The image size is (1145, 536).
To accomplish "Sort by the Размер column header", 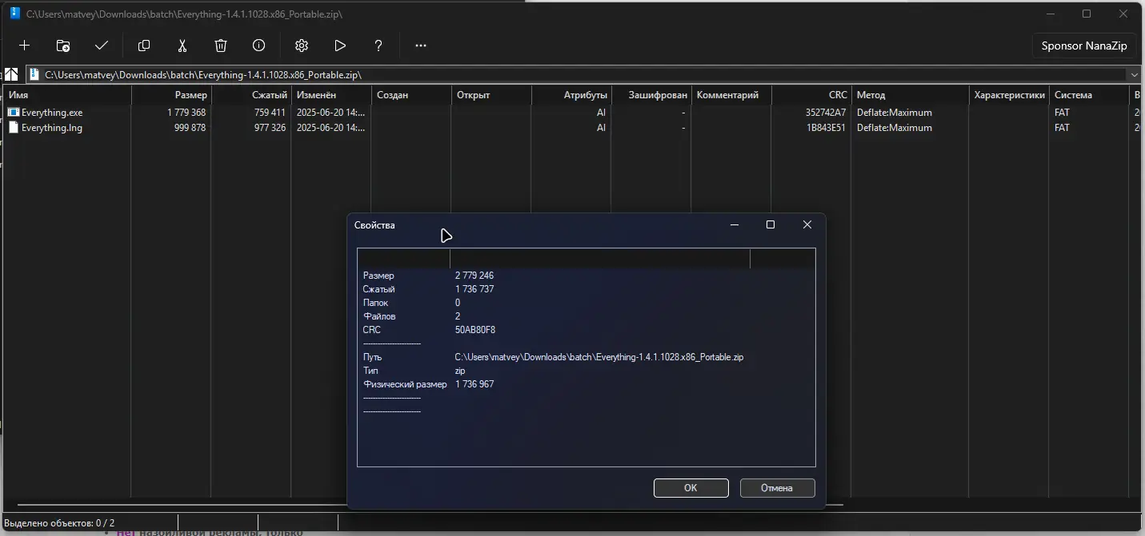I will pos(171,95).
